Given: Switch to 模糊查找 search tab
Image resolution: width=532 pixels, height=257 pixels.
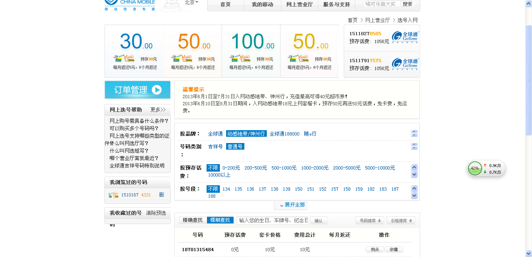Looking at the screenshot, I should [x=220, y=220].
